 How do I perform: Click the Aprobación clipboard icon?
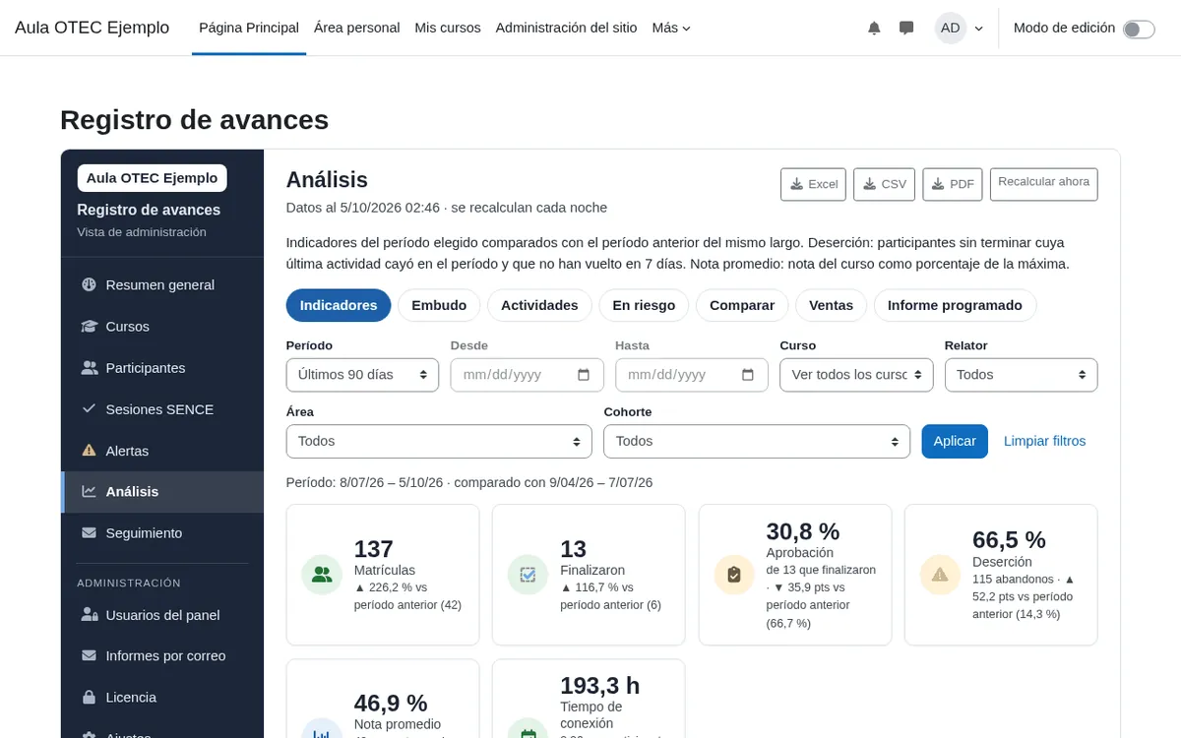click(733, 575)
